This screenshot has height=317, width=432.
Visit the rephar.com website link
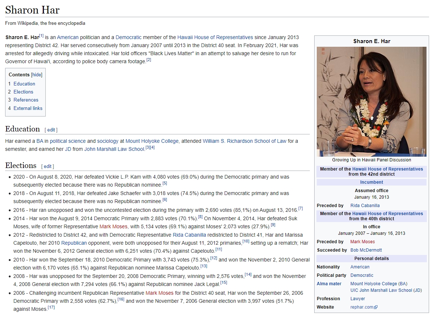tap(361, 307)
